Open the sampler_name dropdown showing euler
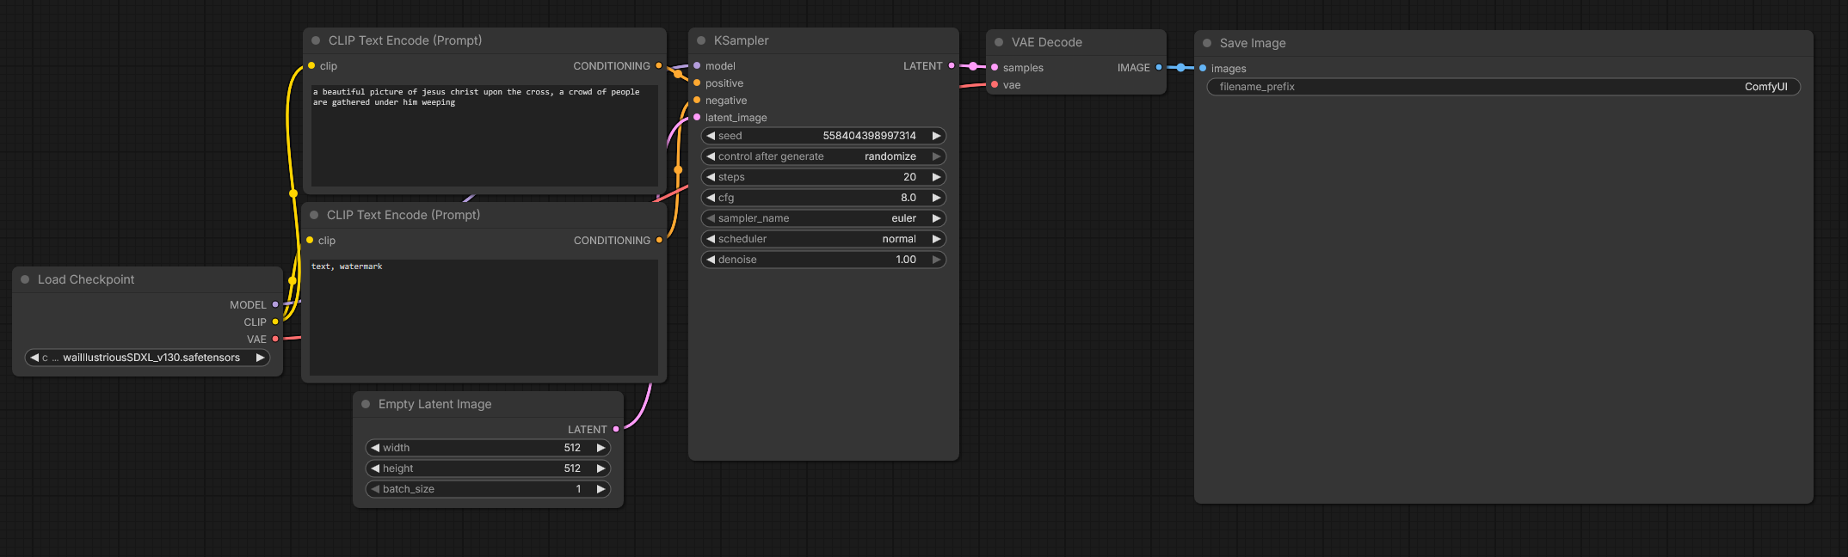Viewport: 1848px width, 557px height. pos(823,218)
